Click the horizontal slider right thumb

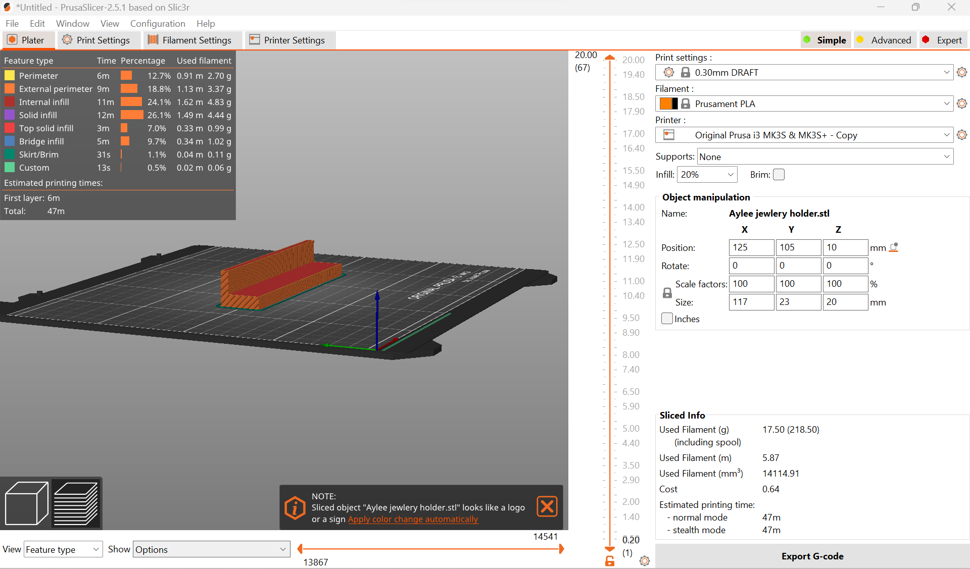click(x=561, y=549)
